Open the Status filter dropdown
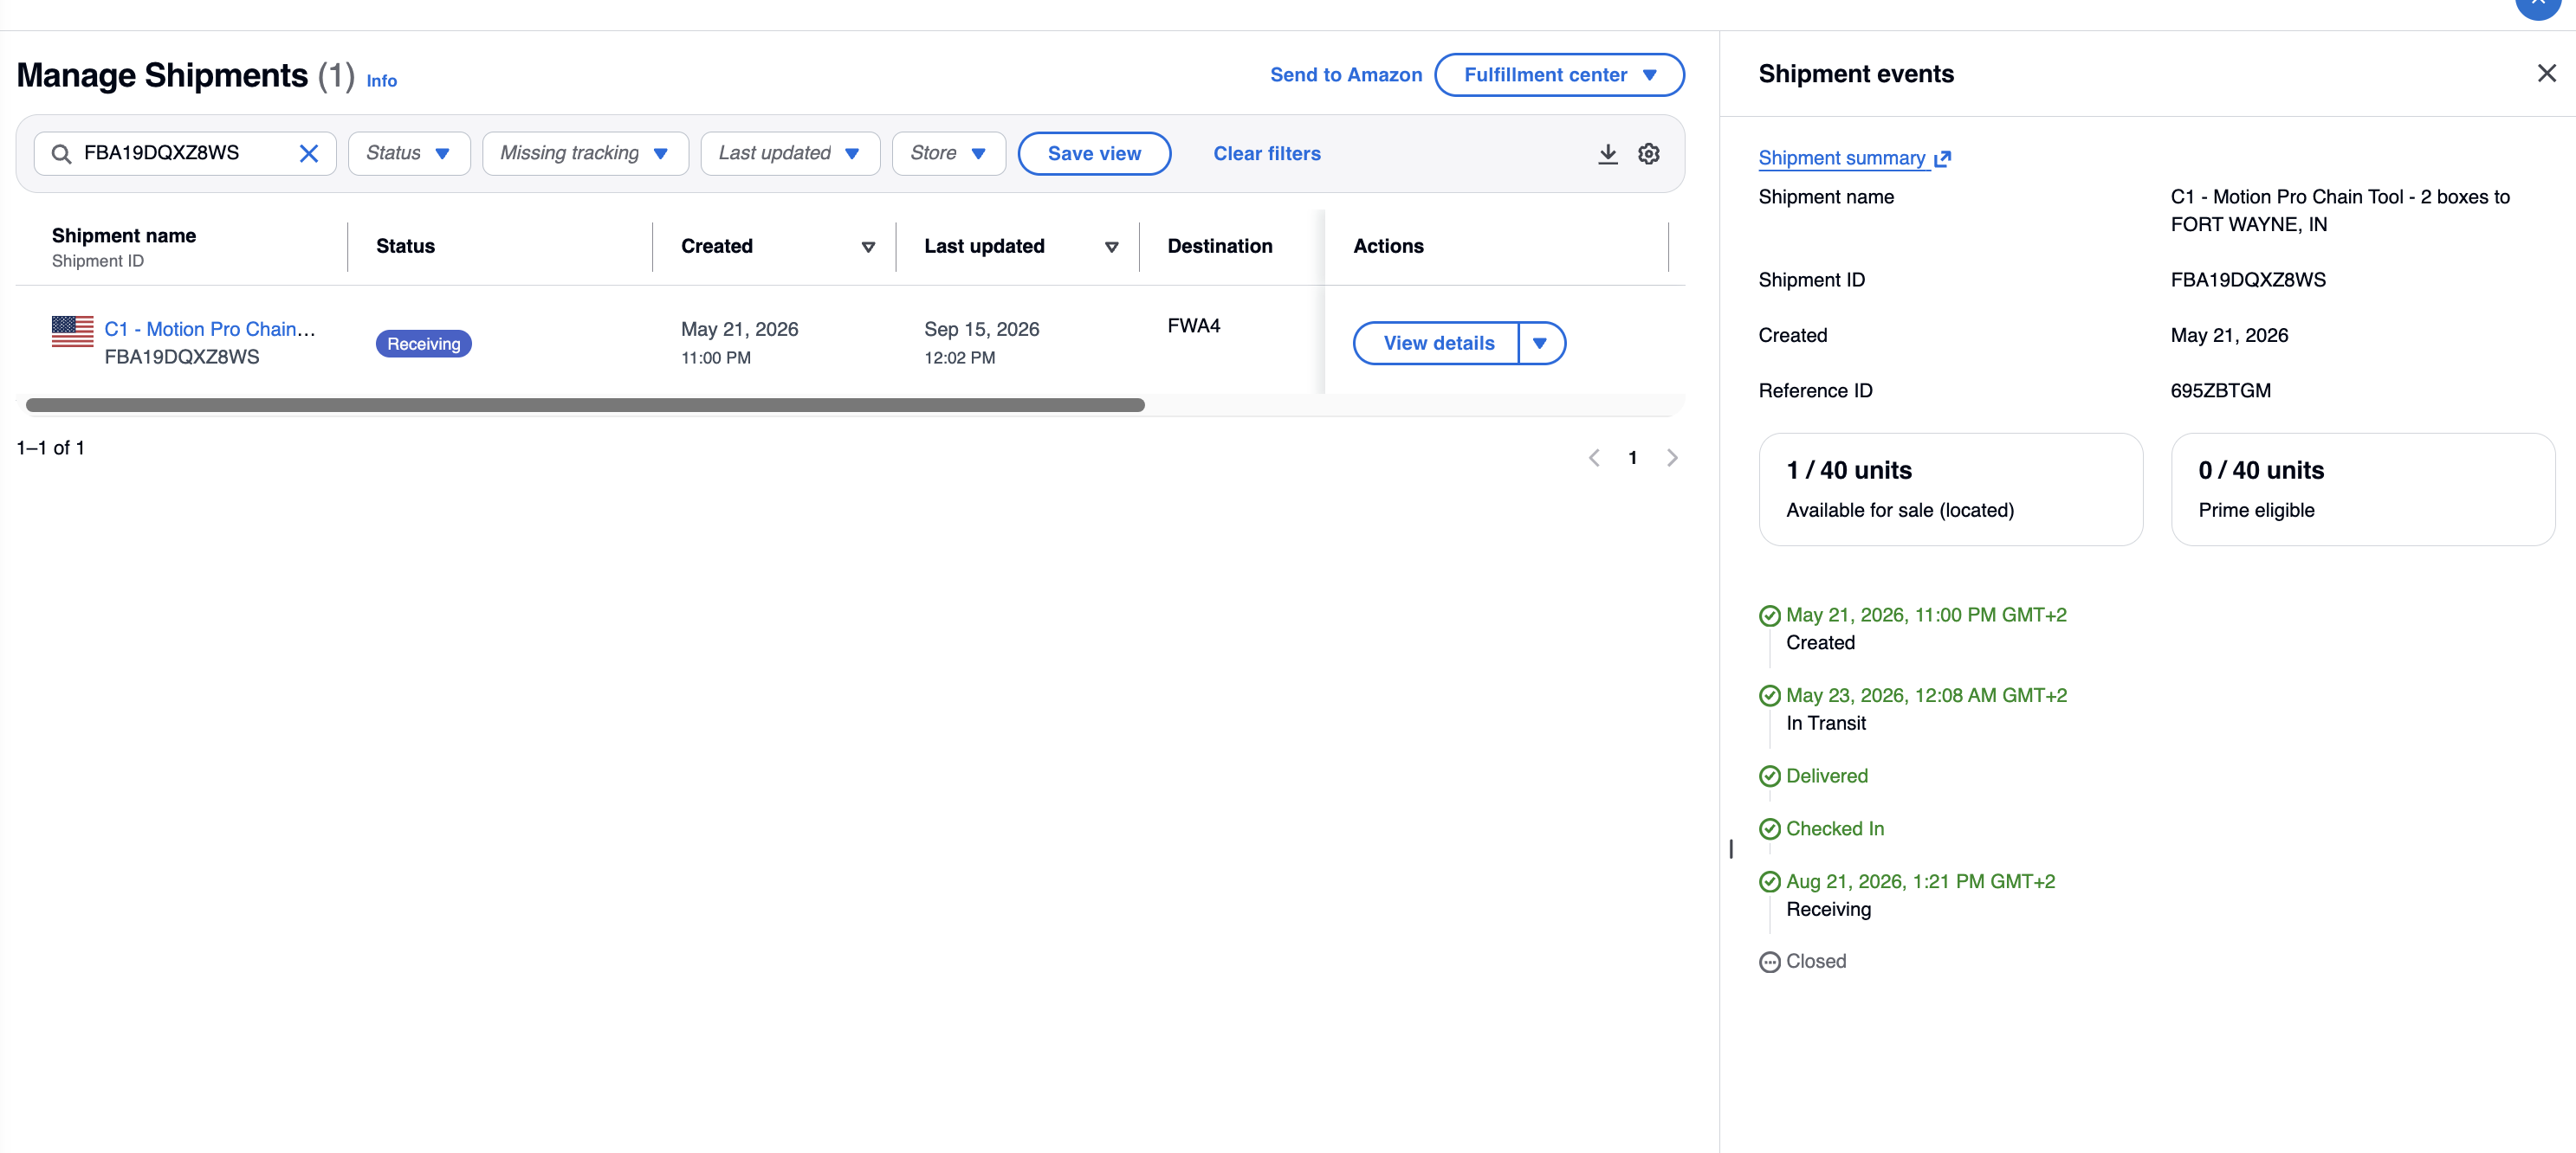The height and width of the screenshot is (1153, 2576). coord(409,153)
